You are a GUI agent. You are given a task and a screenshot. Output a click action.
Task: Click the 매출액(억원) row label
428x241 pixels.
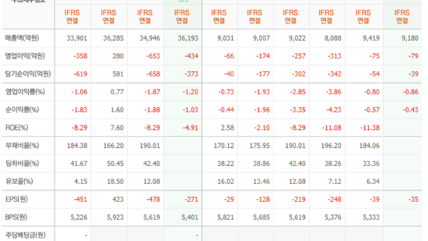click(x=22, y=38)
